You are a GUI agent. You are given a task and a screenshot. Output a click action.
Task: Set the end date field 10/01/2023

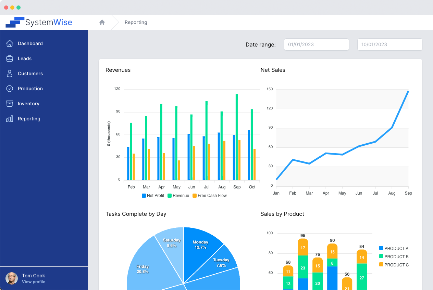390,44
